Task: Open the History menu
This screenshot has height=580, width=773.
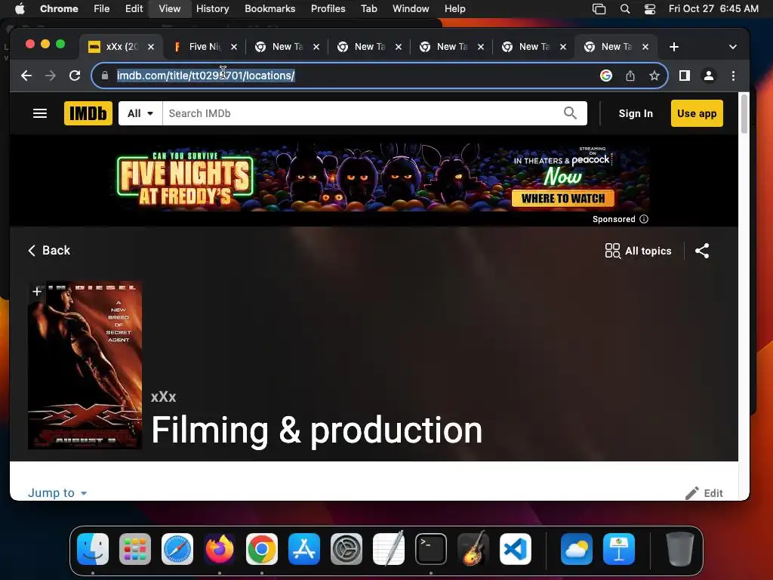Action: 212,9
